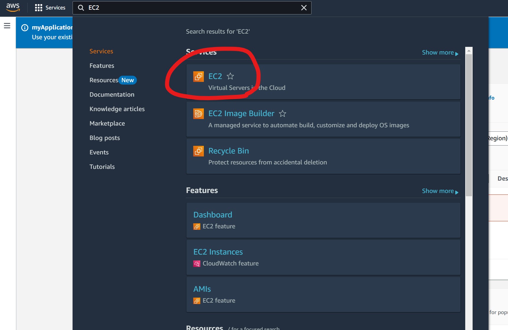Select Resources New category filter
The width and height of the screenshot is (508, 330).
[113, 80]
